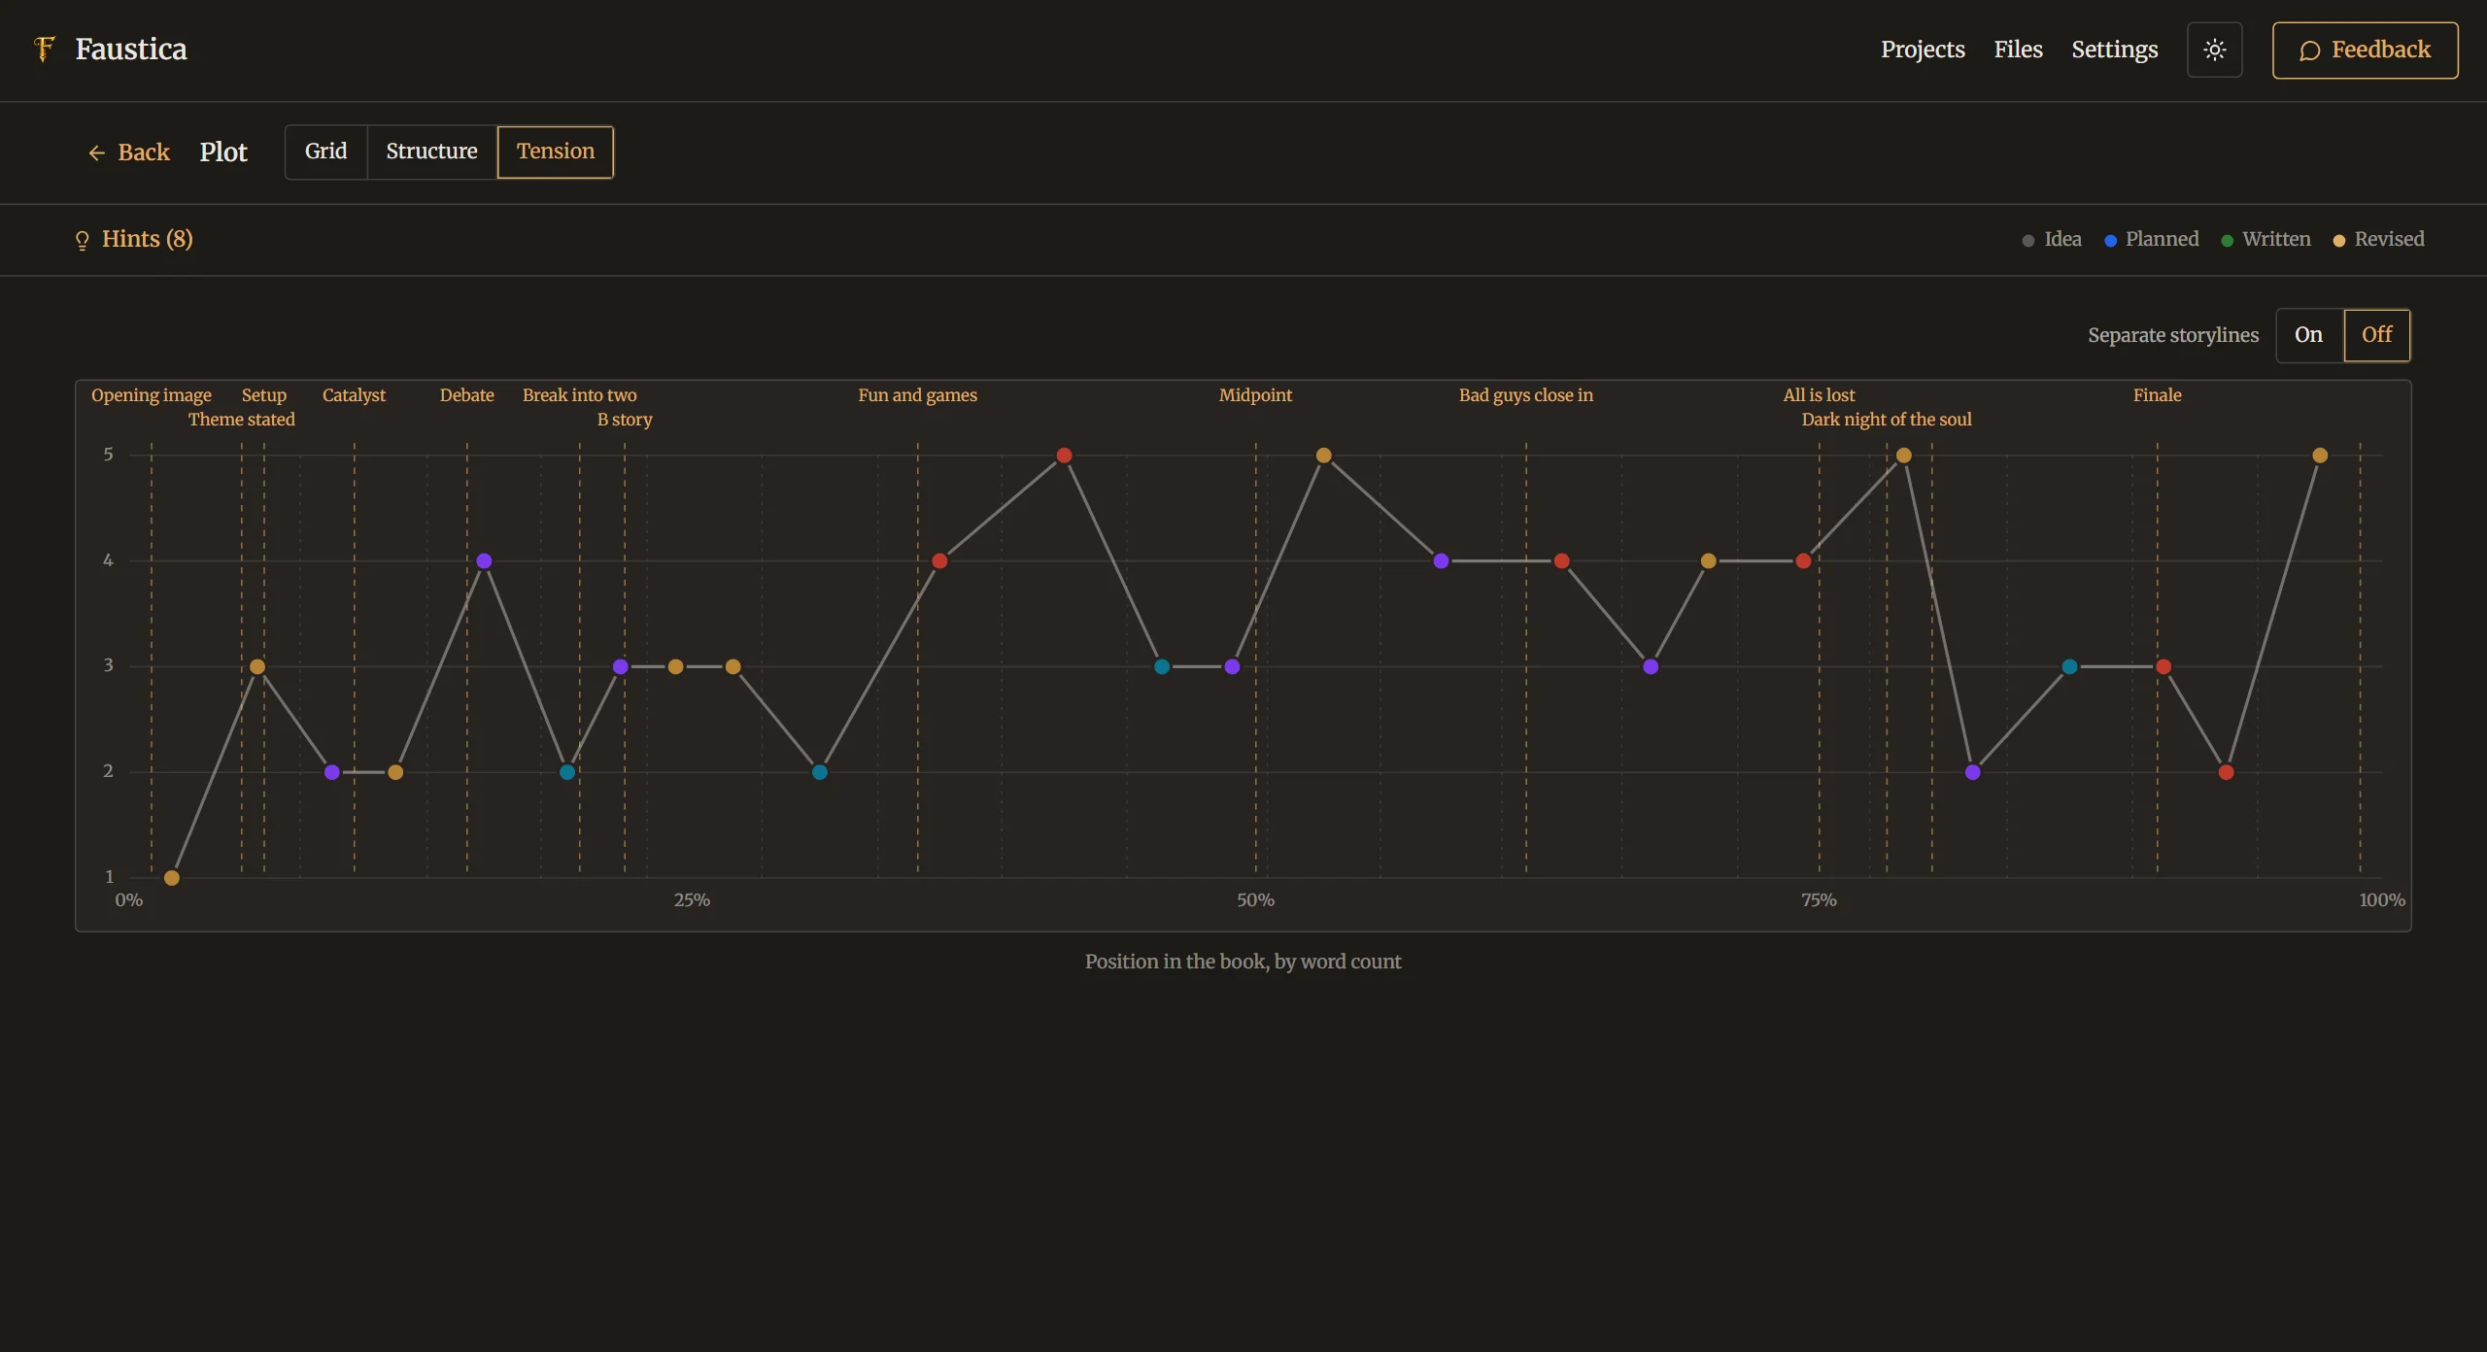Click the Faustica app name

coord(131,50)
